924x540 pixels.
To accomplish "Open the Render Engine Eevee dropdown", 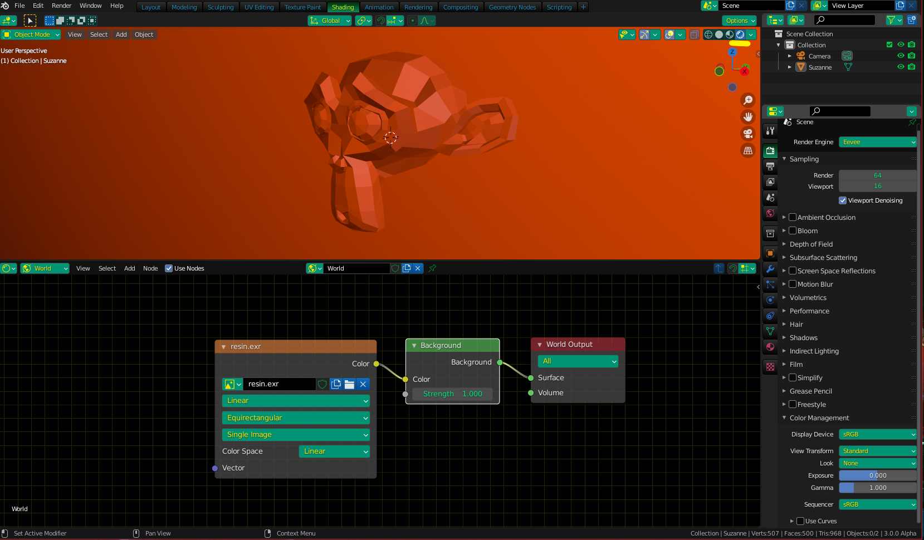I will (878, 142).
